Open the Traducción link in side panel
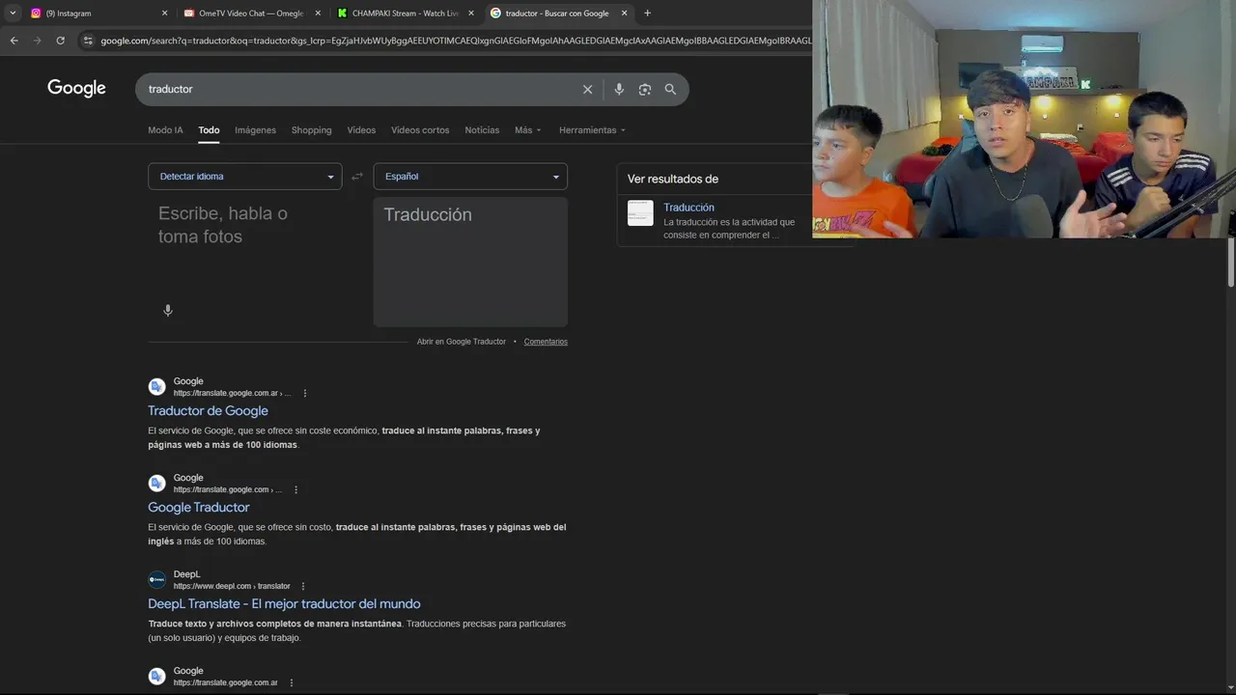The width and height of the screenshot is (1236, 695). click(688, 208)
